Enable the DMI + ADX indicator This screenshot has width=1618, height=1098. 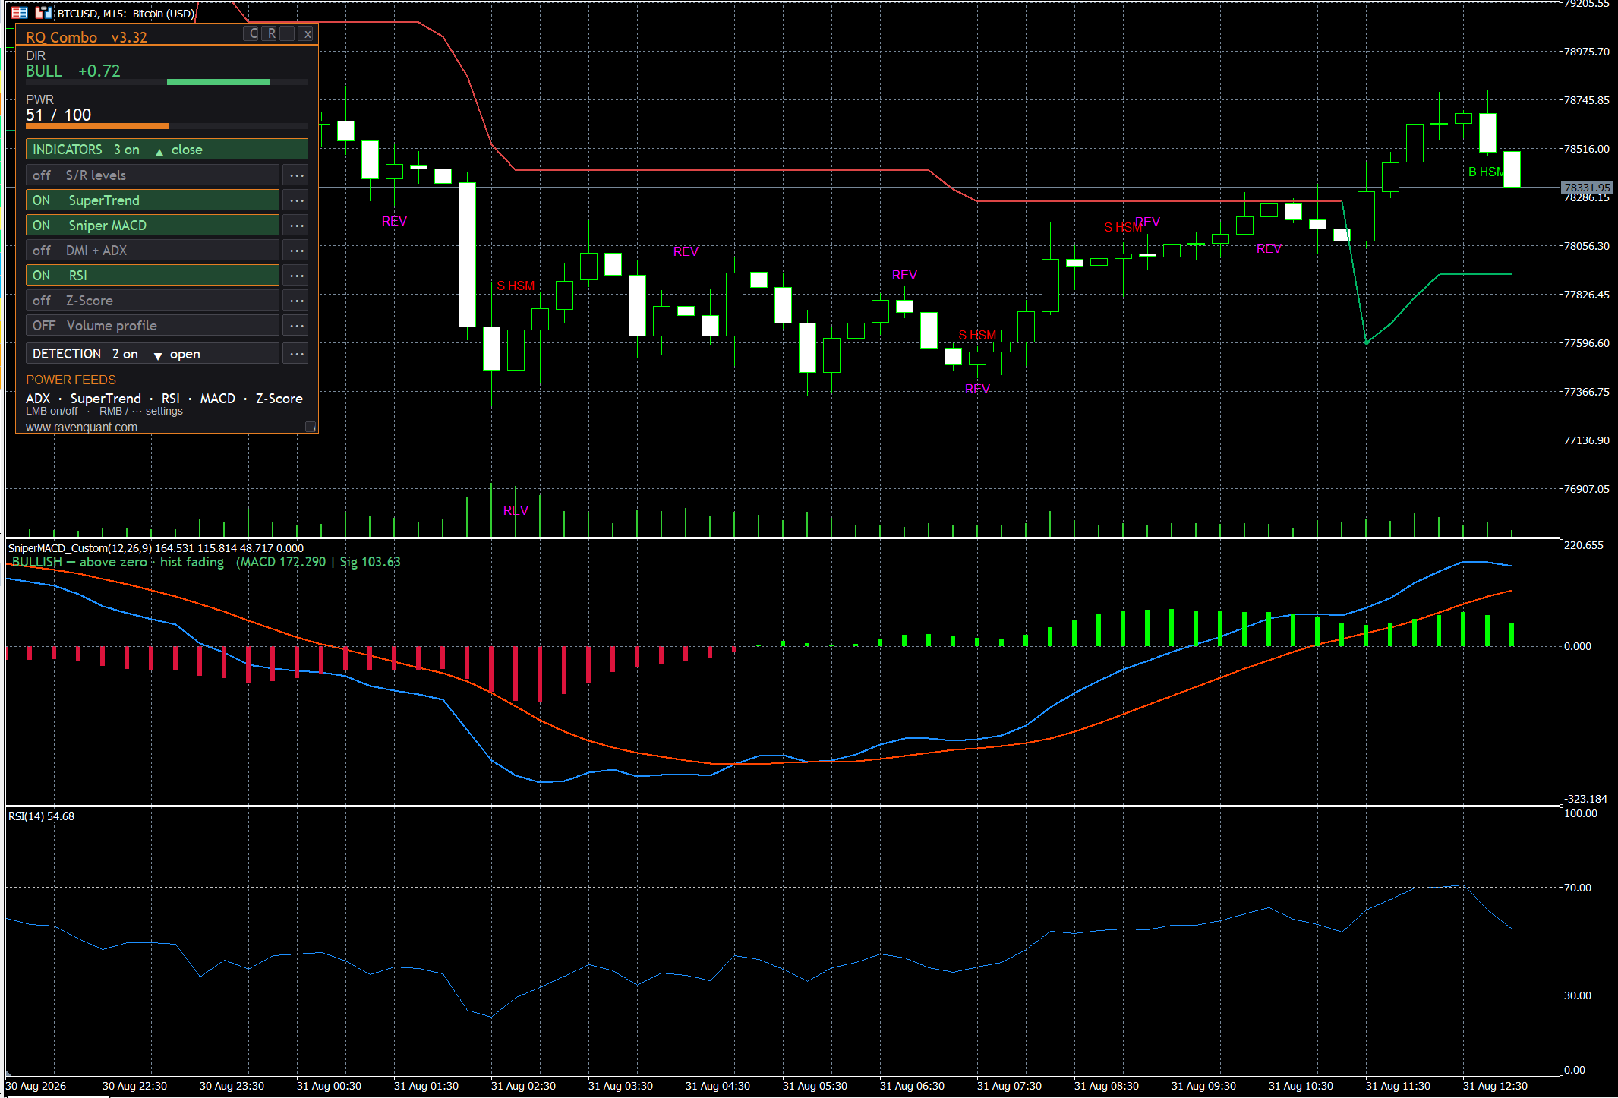153,251
